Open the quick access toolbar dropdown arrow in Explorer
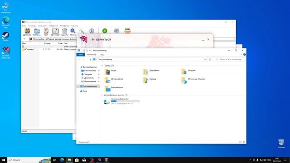This screenshot has width=290, height=163. (x=90, y=50)
